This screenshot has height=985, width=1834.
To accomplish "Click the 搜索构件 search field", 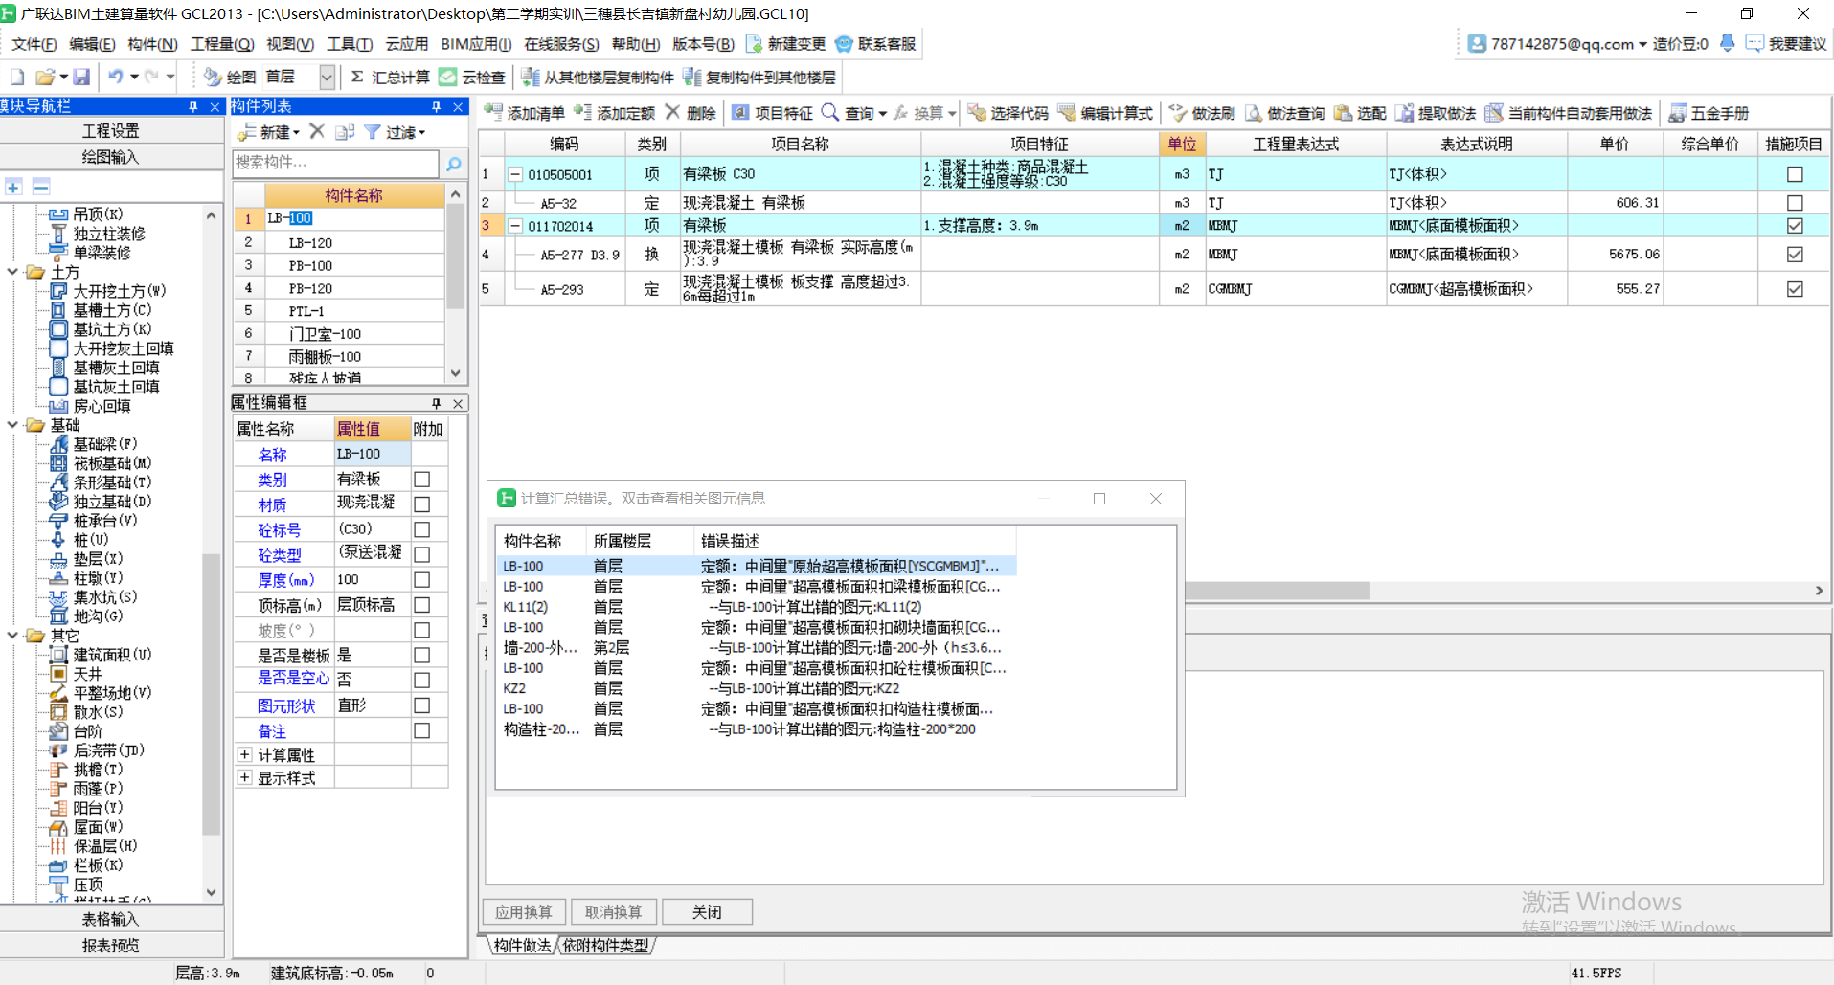I will click(335, 164).
